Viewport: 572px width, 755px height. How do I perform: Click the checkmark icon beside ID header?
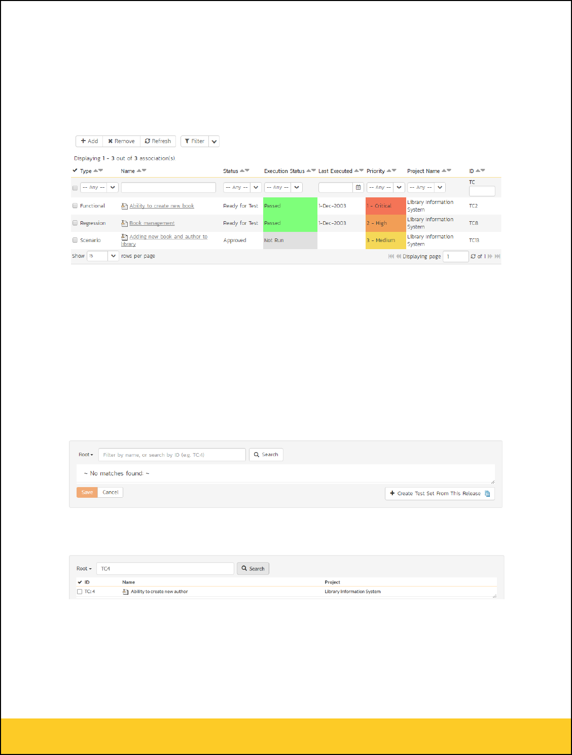[80, 582]
